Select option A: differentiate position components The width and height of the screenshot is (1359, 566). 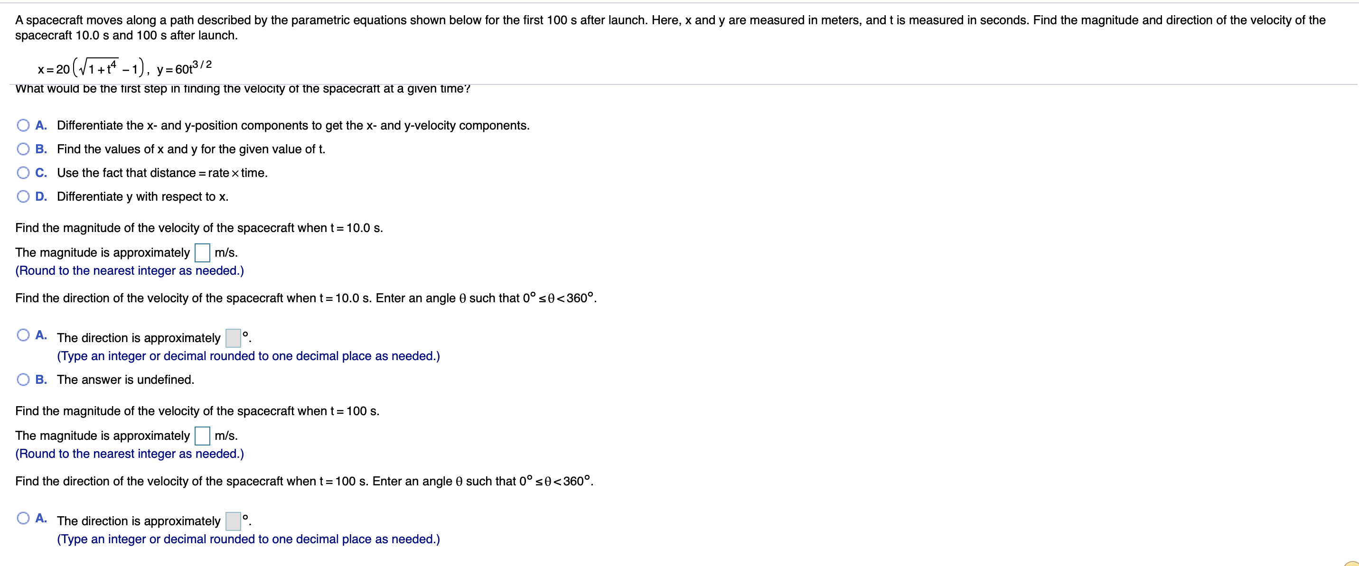point(23,125)
